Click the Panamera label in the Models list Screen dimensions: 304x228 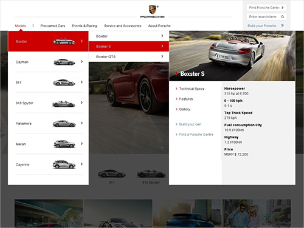(24, 124)
